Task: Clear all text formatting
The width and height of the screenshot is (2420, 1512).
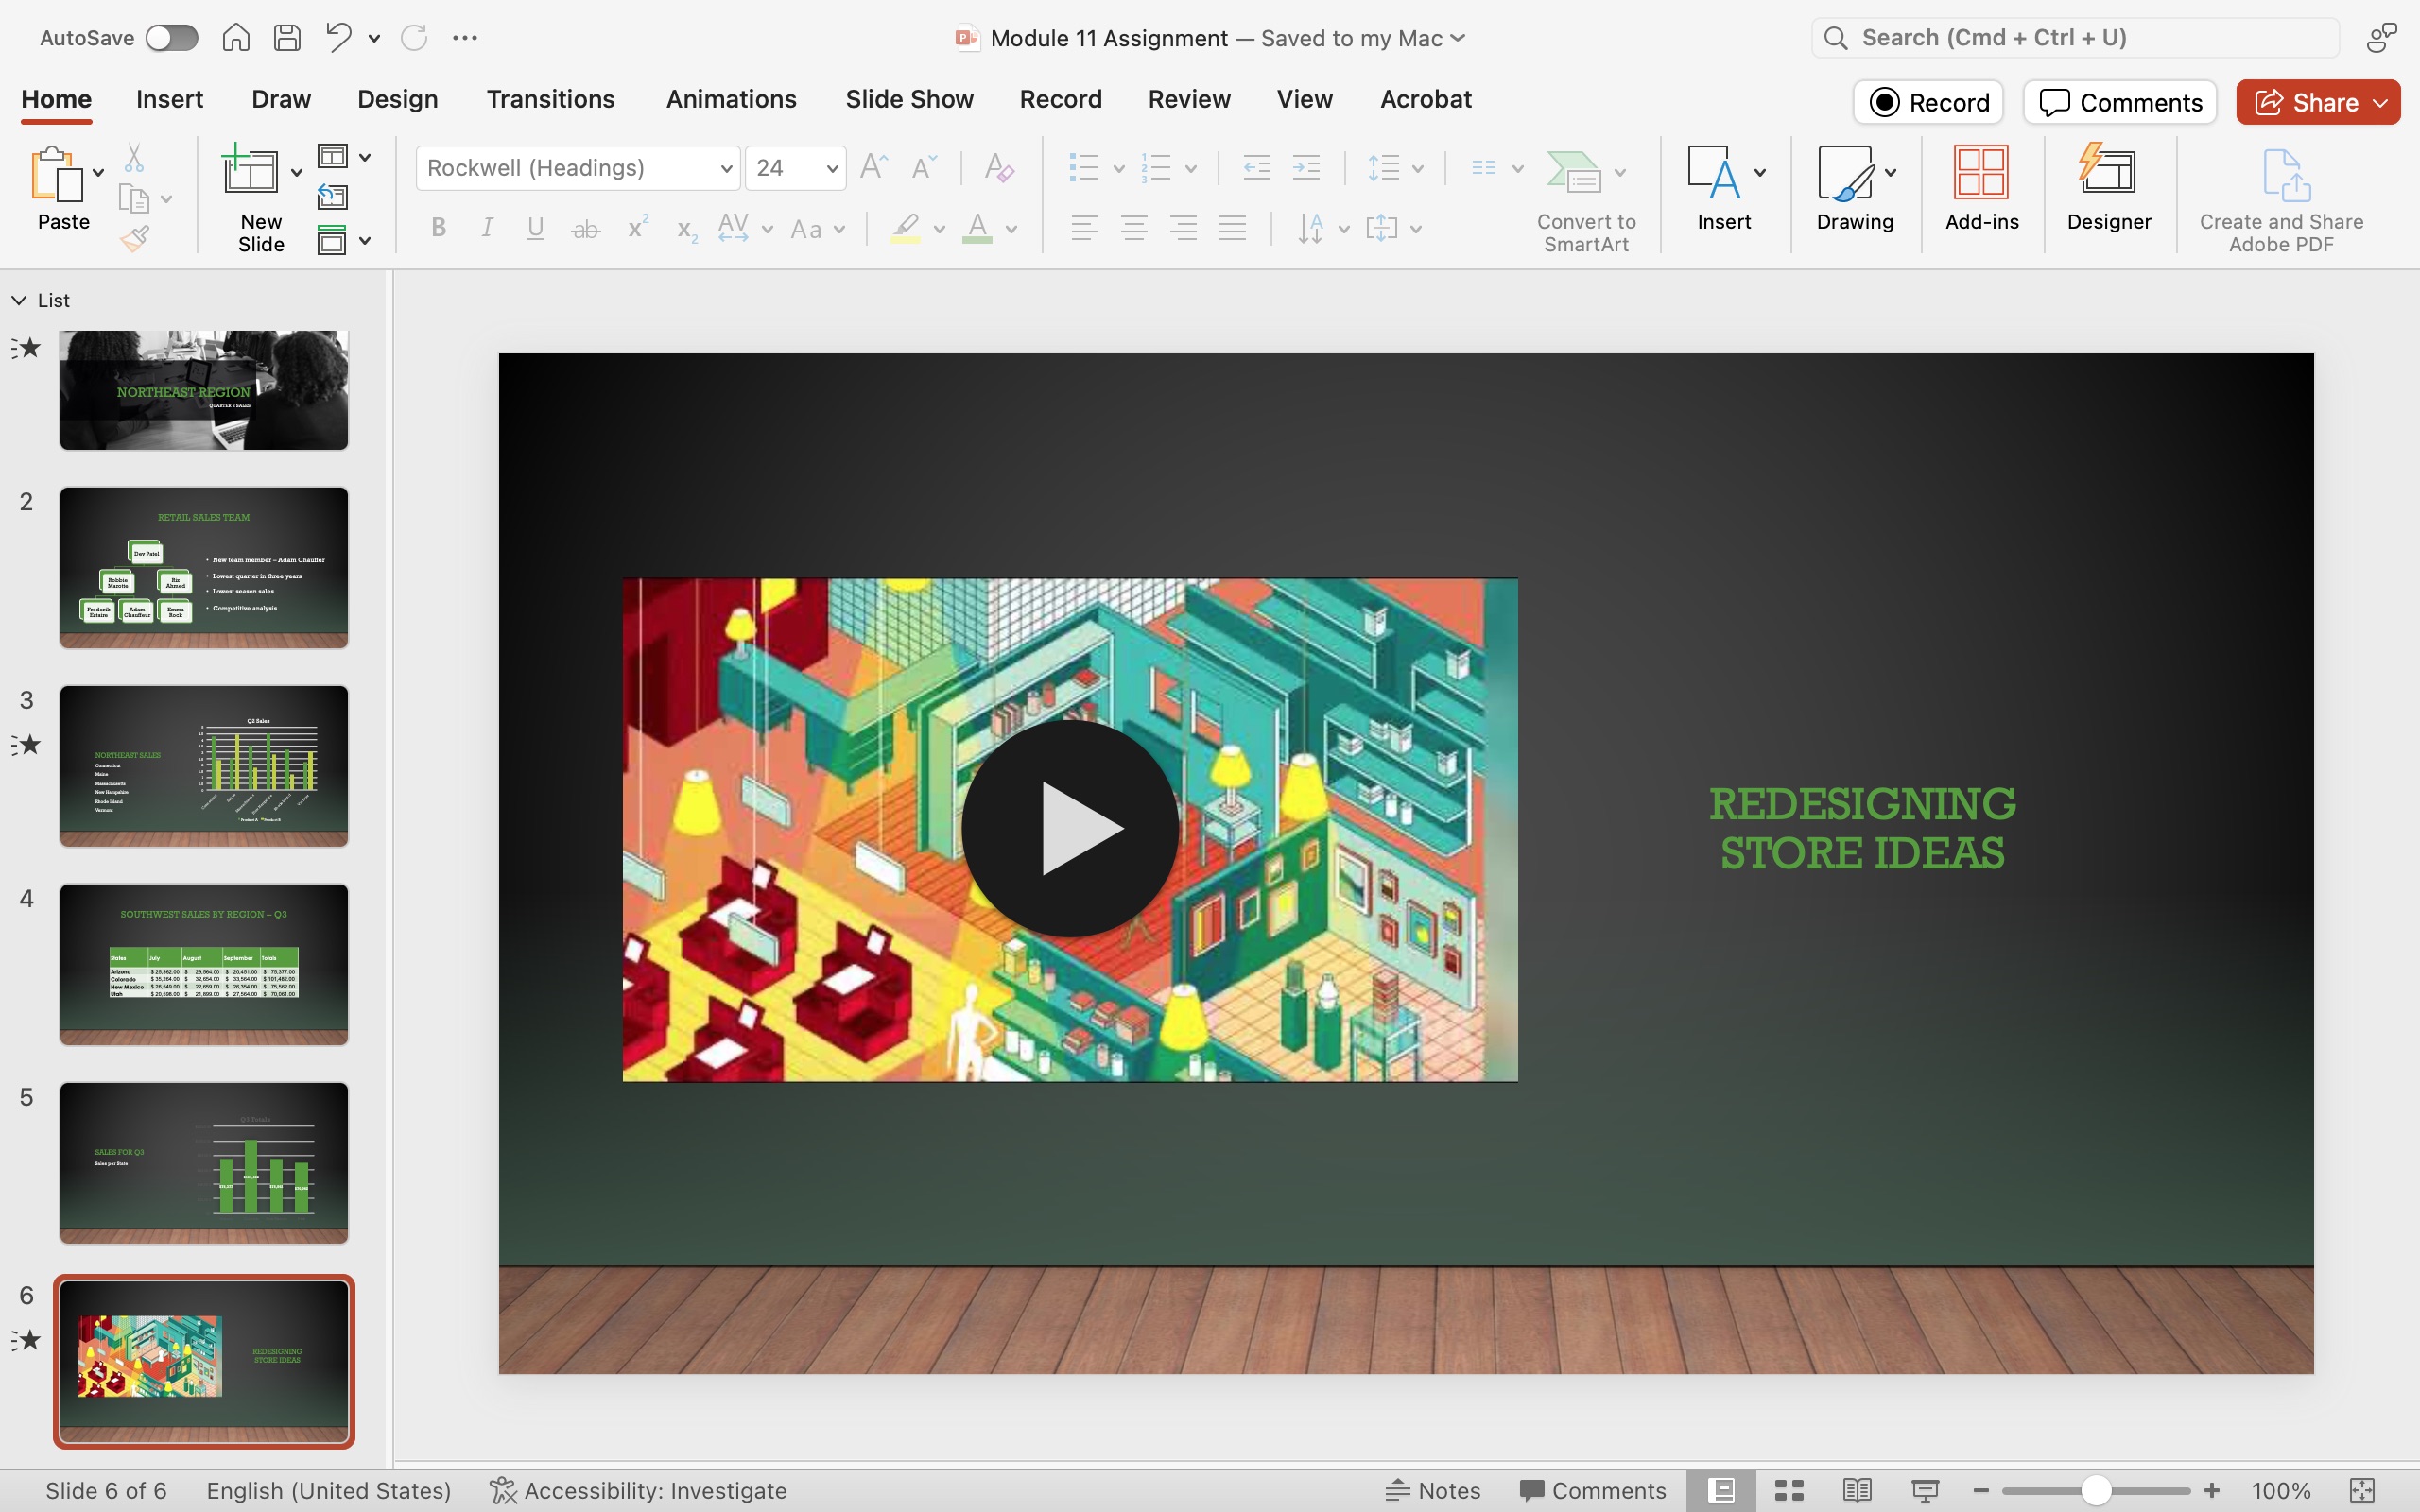Action: [x=999, y=167]
